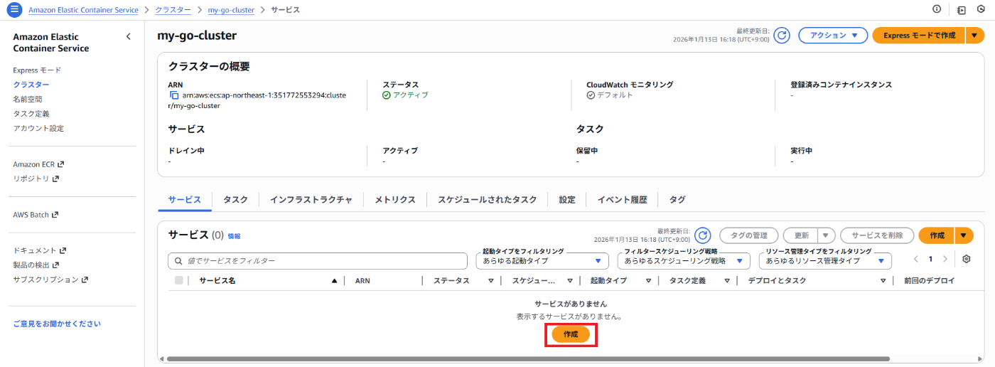Click the horizontal scrollbar under services table

[527, 359]
